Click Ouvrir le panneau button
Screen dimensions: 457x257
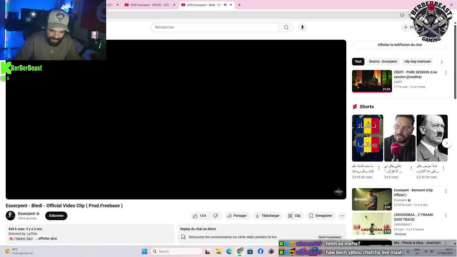330,237
